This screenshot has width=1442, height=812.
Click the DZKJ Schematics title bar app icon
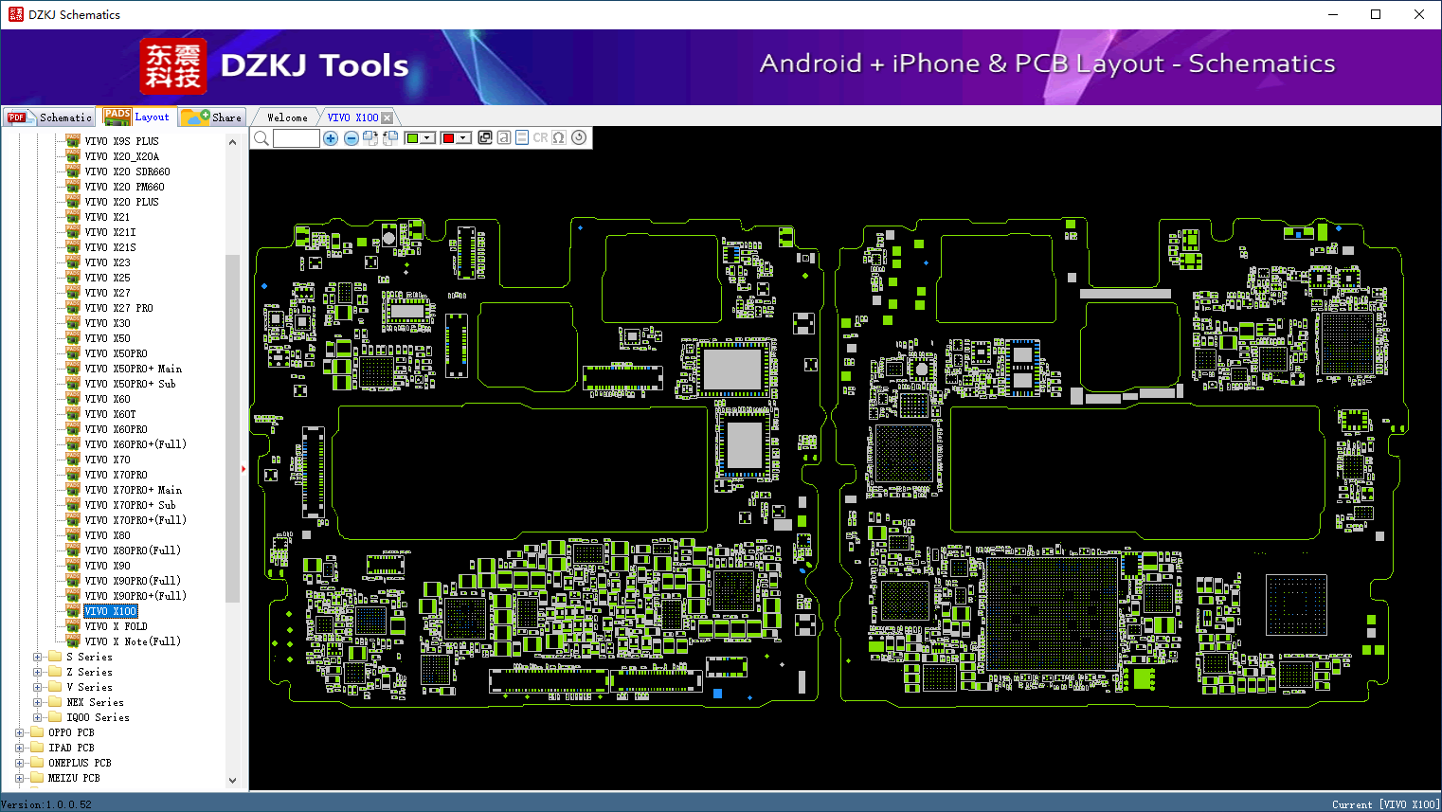coord(15,14)
